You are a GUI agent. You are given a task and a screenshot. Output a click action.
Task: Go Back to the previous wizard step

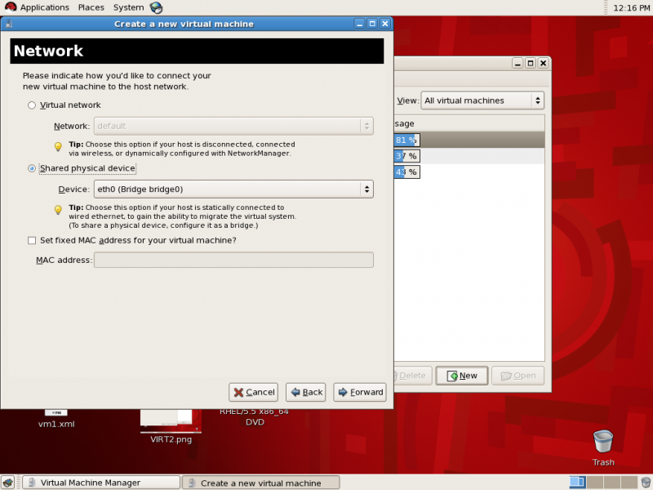click(x=305, y=392)
